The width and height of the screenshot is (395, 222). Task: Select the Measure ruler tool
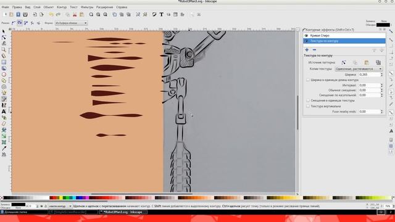pyautogui.click(x=4, y=56)
